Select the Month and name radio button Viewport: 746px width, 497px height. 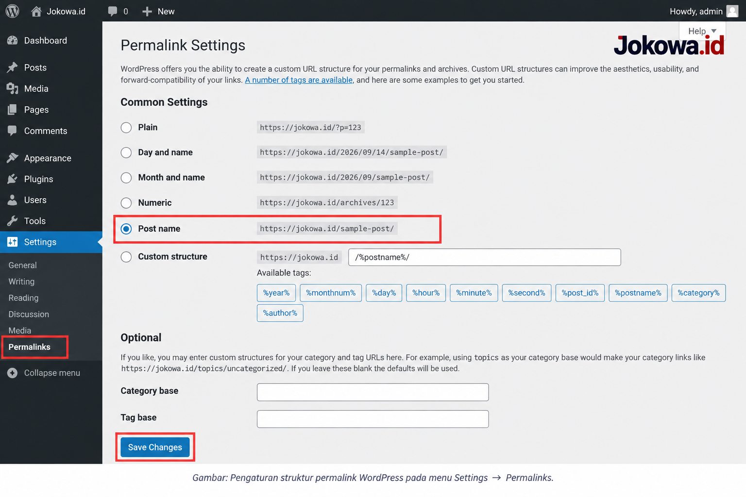pos(126,178)
